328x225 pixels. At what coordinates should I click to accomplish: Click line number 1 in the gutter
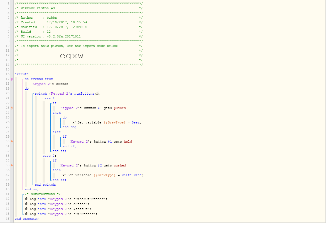8,3
